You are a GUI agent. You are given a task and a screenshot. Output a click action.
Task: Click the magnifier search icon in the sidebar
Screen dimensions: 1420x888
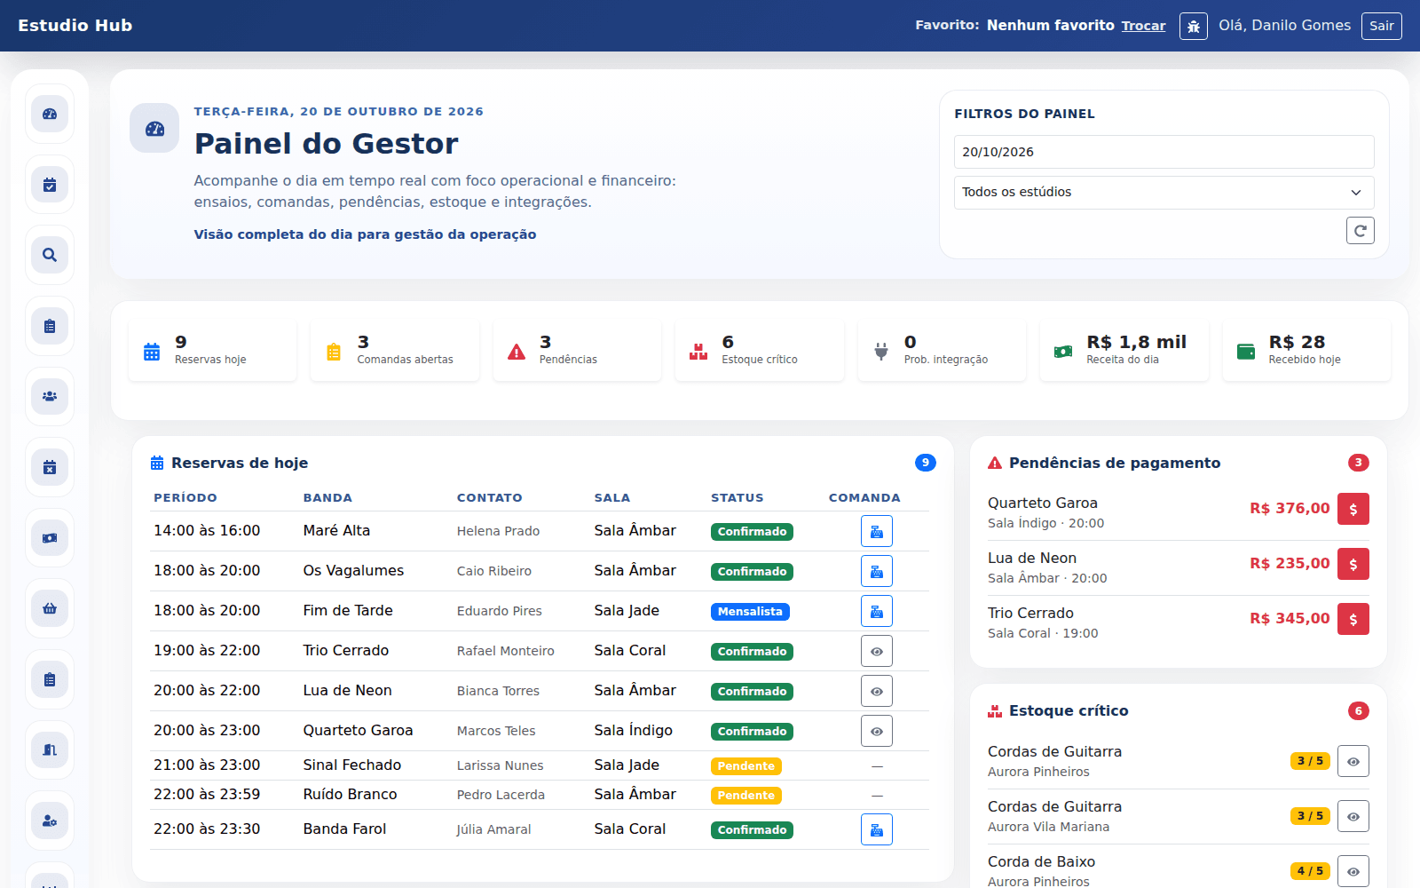pyautogui.click(x=50, y=255)
